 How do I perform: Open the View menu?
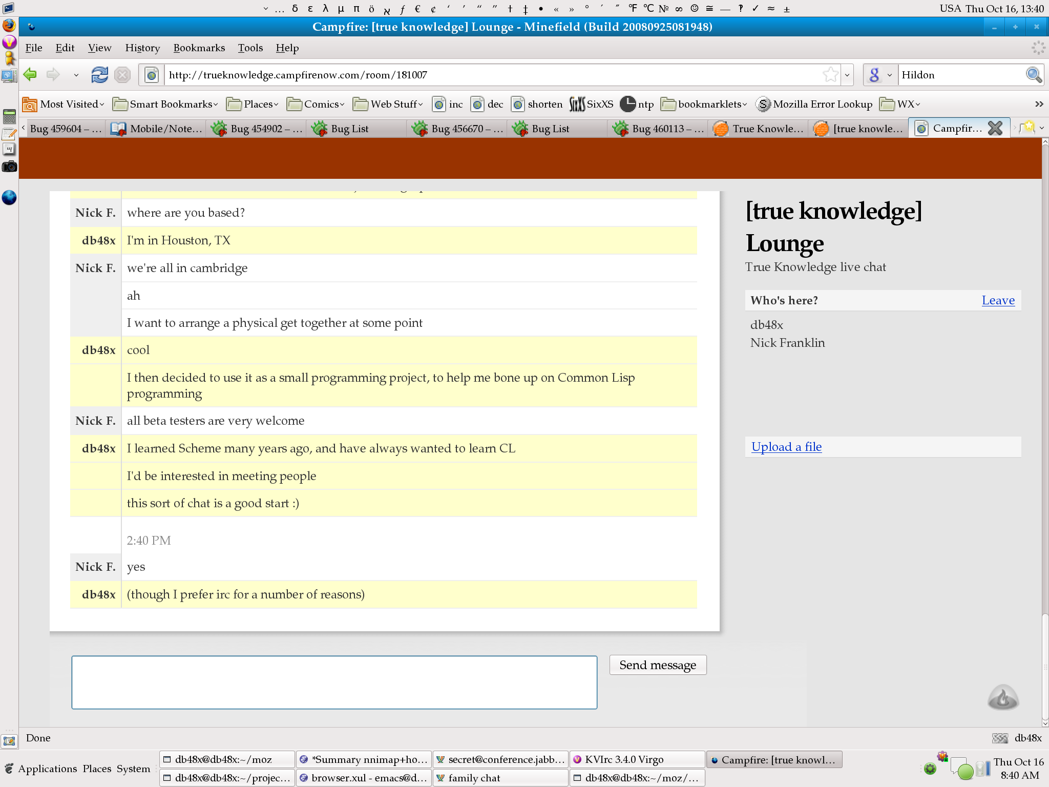click(x=99, y=48)
